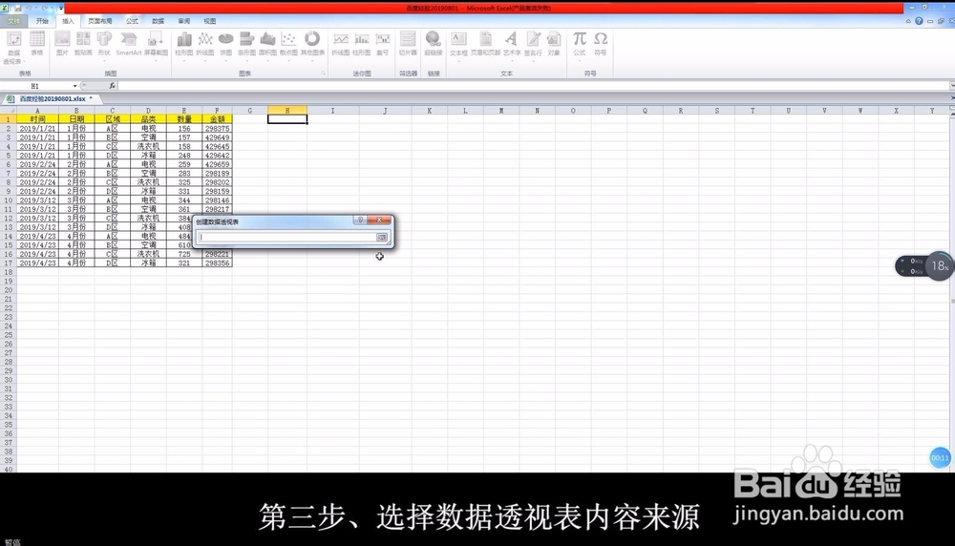Click the dialog help question-mark button
Screen dimensions: 955x546
pyautogui.click(x=360, y=220)
